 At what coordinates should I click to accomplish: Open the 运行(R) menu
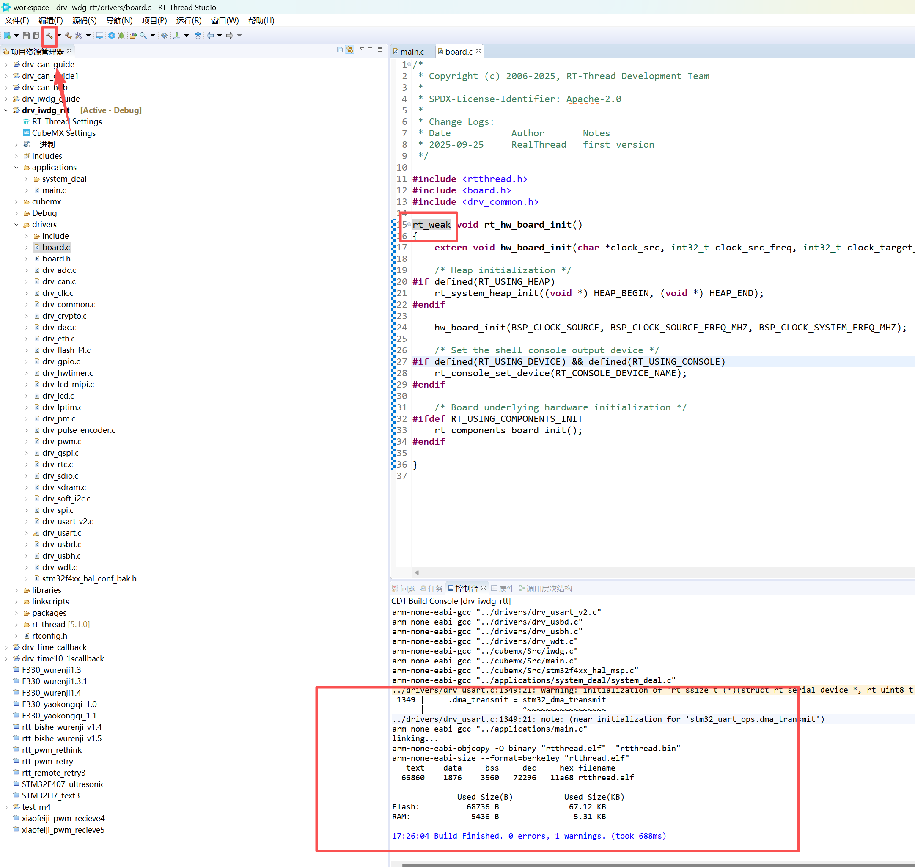tap(189, 20)
